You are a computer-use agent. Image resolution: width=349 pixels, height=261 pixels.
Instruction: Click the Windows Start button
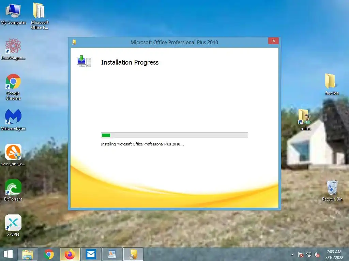[x=8, y=254]
